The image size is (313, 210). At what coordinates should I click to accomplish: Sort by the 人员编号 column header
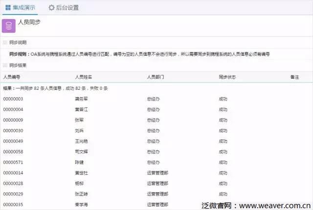pos(12,77)
